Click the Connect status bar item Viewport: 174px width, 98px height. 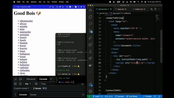(x=119, y=96)
